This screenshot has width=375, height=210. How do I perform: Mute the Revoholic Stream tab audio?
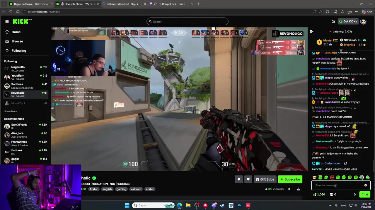62,4
